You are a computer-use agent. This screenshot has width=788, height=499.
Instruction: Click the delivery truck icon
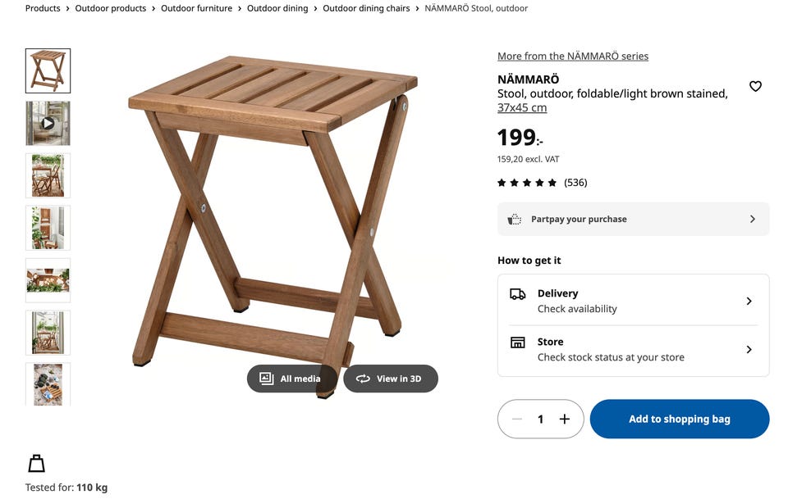518,293
